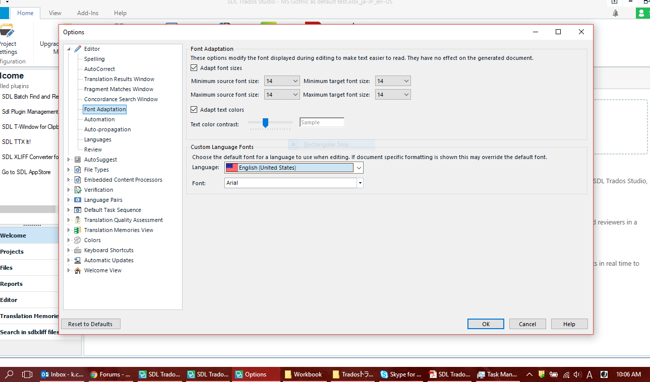The width and height of the screenshot is (650, 382).
Task: Click the Translation Memories View icon
Action: 78,230
